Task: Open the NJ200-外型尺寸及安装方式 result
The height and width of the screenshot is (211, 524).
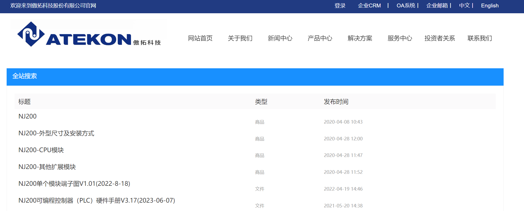Action: pos(56,133)
